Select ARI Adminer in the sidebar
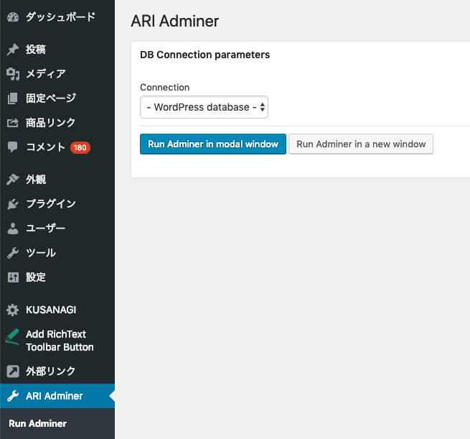This screenshot has width=470, height=439. 57,396
